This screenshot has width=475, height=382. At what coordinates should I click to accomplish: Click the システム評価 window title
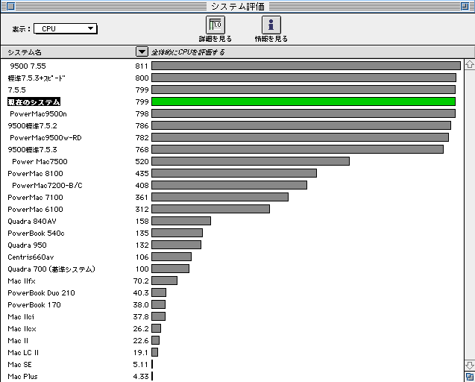[x=238, y=7]
